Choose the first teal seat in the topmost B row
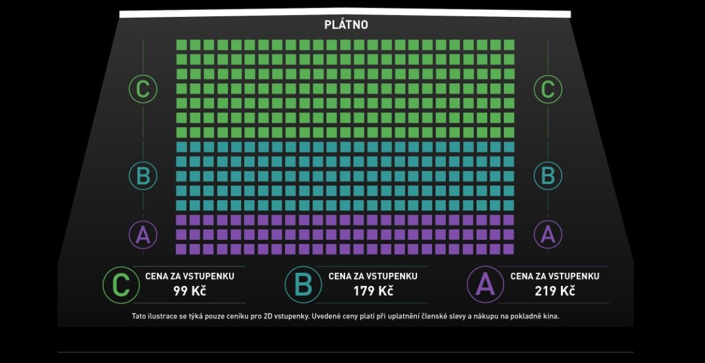The width and height of the screenshot is (705, 363). (x=182, y=147)
